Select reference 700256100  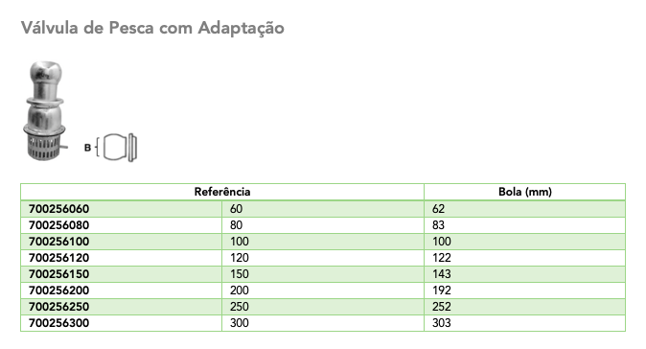coord(58,242)
